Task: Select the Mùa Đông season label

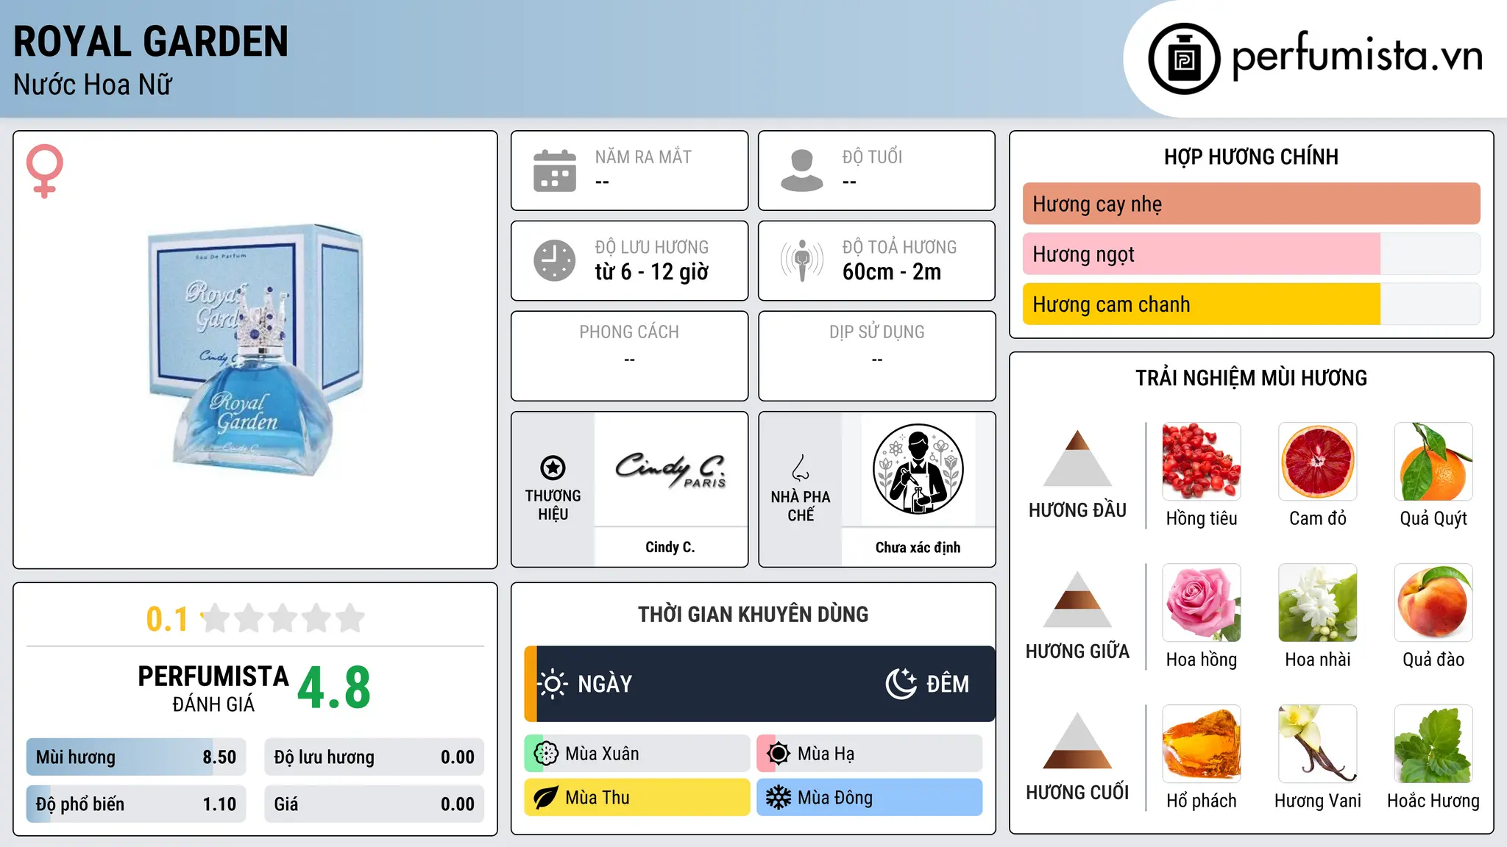Action: tap(835, 798)
